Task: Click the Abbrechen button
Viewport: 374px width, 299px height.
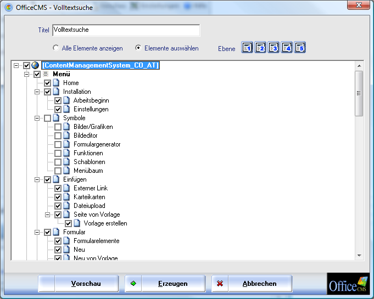Action: 252,284
